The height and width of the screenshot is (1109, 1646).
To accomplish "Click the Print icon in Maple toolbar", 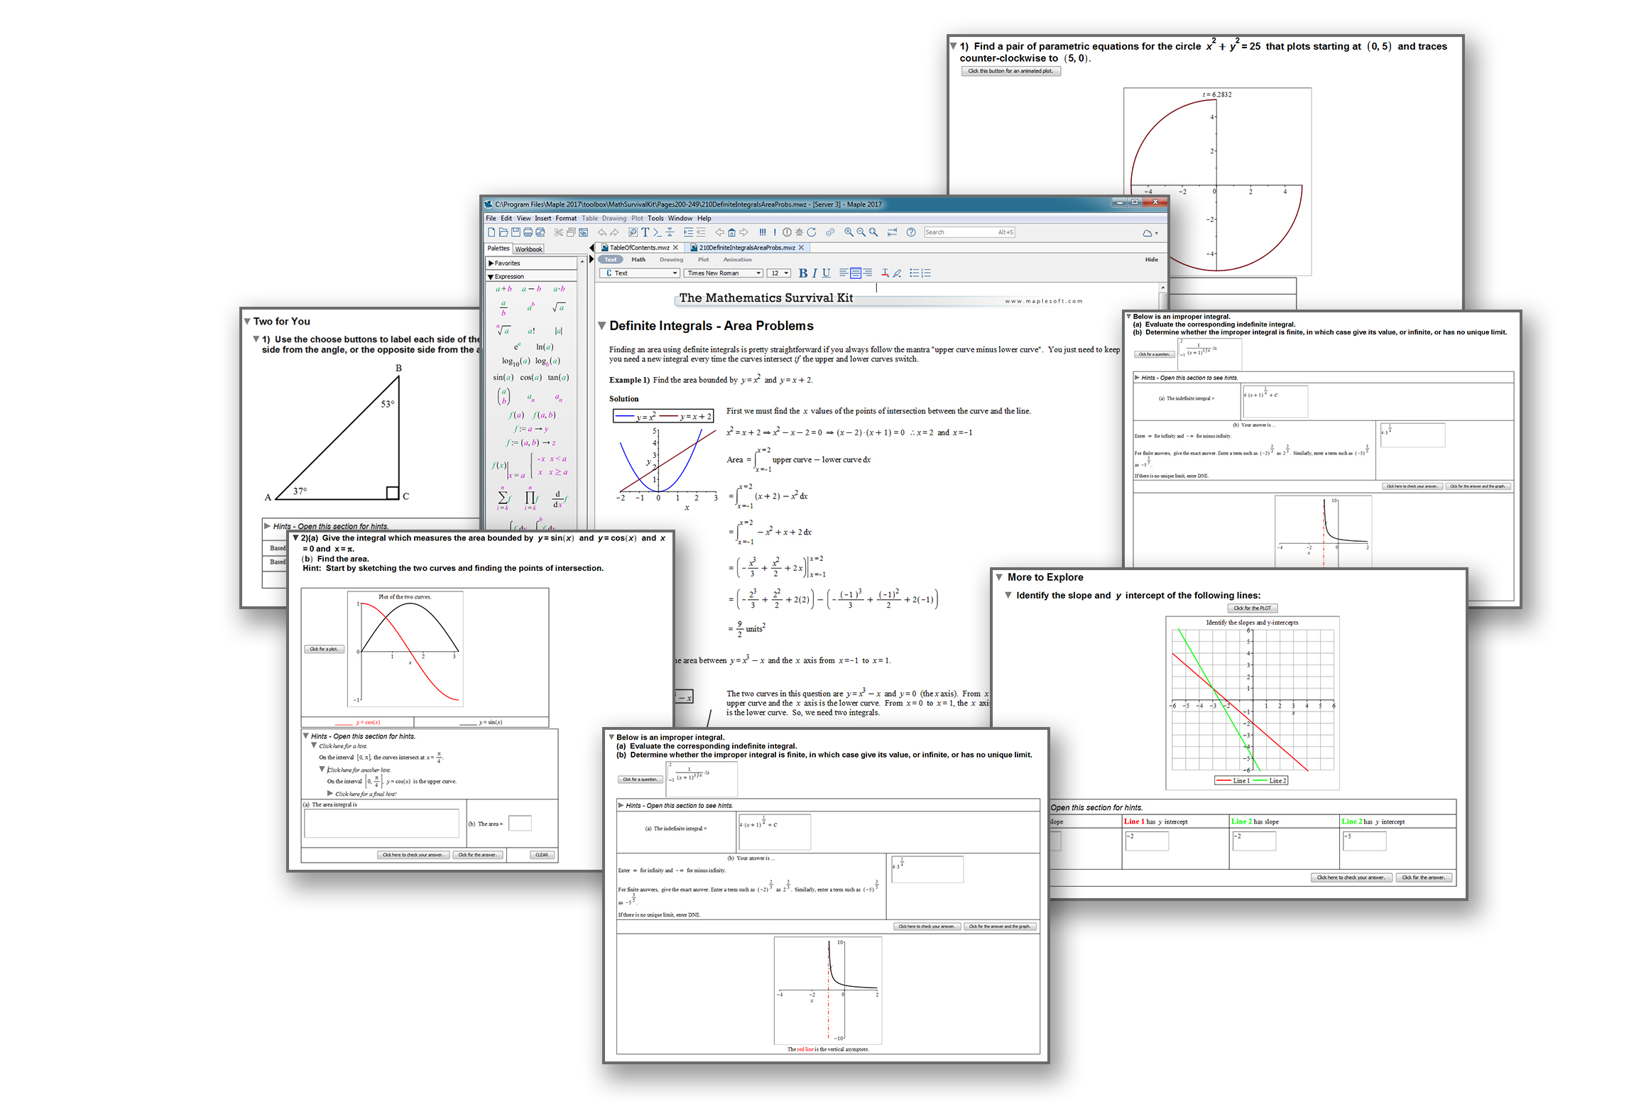I will [x=528, y=232].
